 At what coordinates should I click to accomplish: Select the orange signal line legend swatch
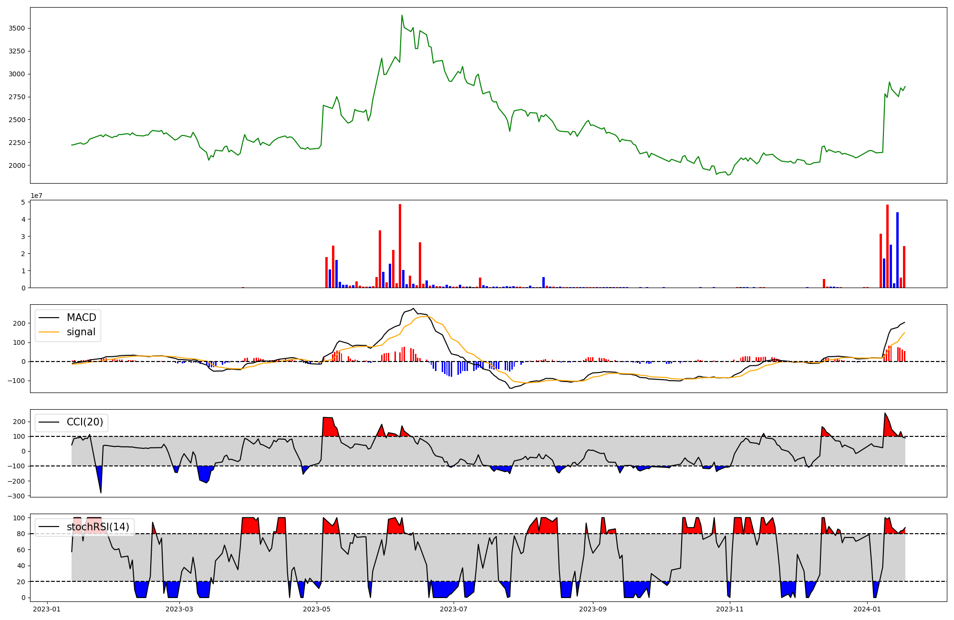[49, 332]
